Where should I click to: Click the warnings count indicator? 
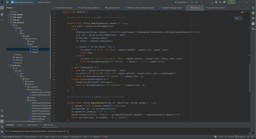(x=243, y=12)
